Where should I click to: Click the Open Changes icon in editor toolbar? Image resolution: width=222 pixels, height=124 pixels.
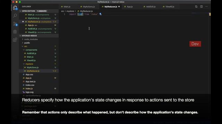tap(196, 7)
